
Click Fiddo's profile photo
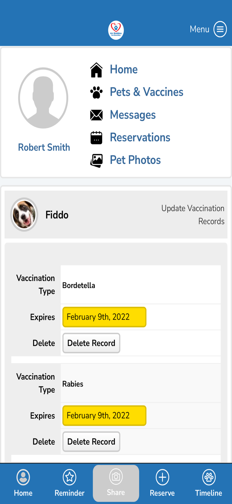pyautogui.click(x=24, y=214)
